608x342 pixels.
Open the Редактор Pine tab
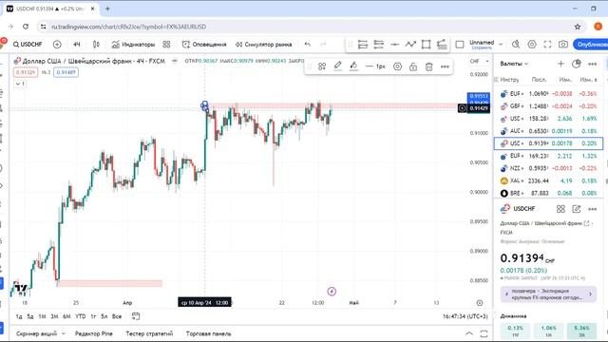point(93,333)
